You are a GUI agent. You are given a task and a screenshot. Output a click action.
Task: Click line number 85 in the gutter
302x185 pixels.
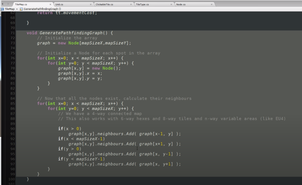[12, 104]
